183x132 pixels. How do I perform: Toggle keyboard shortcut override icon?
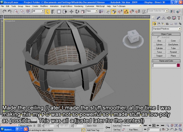point(114,12)
